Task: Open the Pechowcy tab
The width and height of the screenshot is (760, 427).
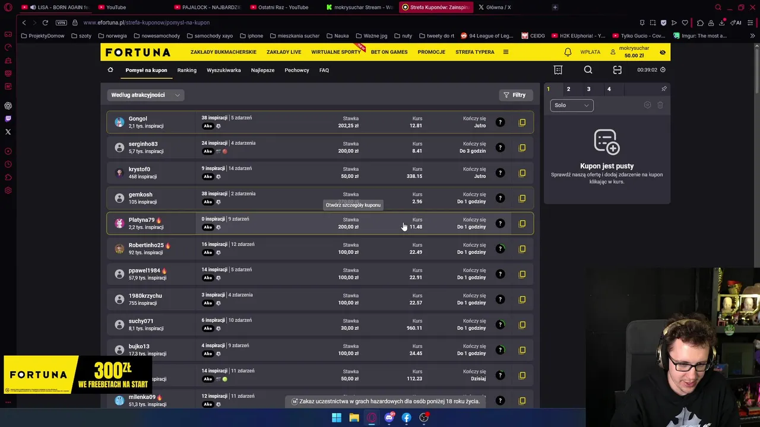Action: pyautogui.click(x=297, y=70)
